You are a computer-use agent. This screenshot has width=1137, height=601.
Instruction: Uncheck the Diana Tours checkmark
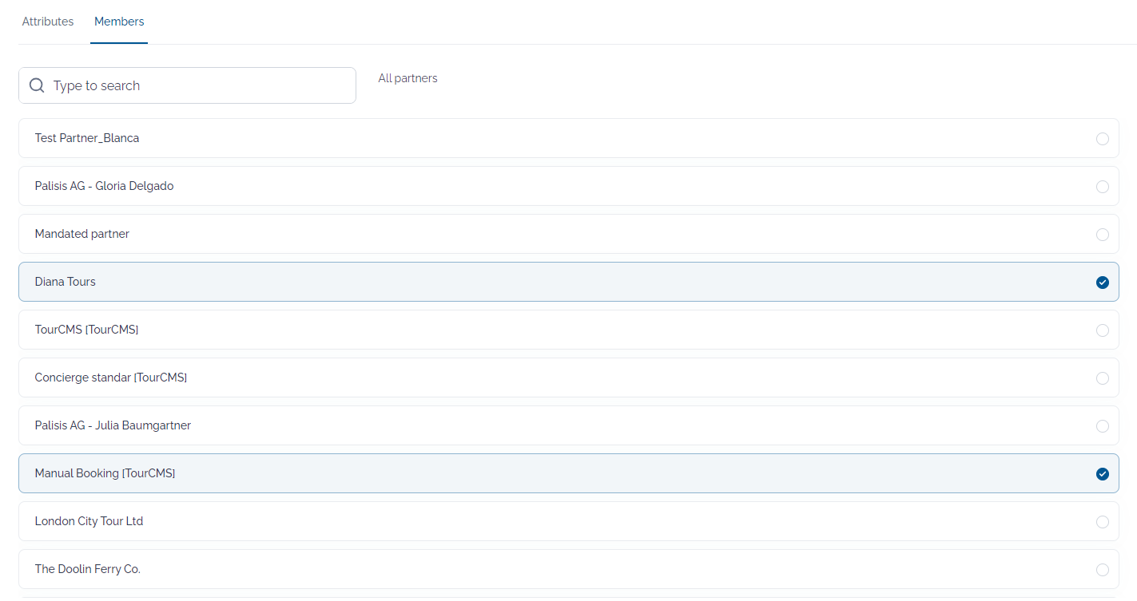click(1103, 283)
